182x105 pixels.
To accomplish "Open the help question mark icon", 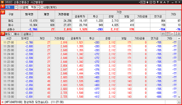I will [x=168, y=2].
